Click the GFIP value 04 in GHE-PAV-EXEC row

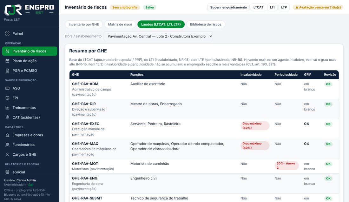click(x=306, y=124)
